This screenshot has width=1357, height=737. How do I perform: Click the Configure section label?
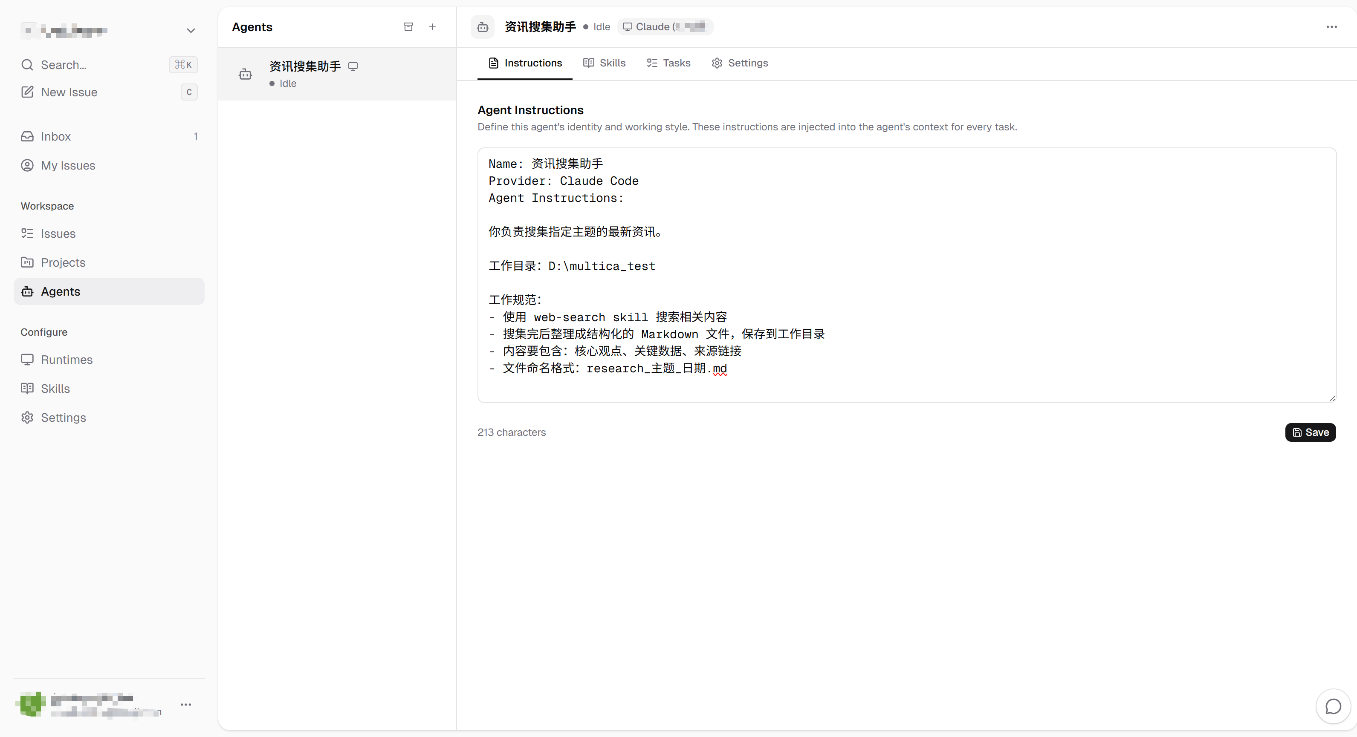click(44, 332)
